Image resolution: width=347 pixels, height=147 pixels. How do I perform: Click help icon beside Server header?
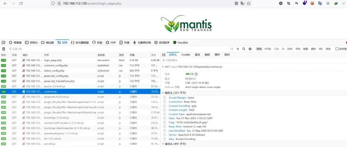coord(164,135)
